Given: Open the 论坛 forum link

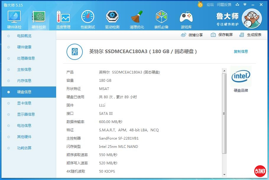Looking at the screenshot, I should click(x=210, y=5).
